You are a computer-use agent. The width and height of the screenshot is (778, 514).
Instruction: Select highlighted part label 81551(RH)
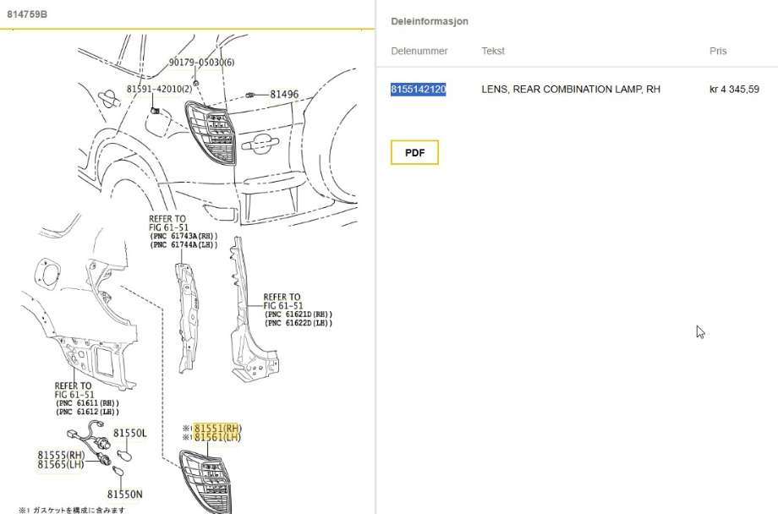217,428
